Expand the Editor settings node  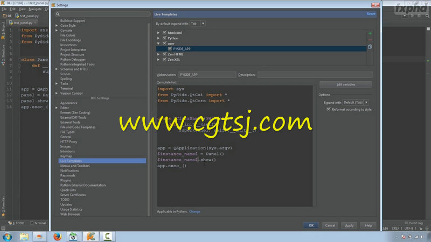(x=57, y=108)
